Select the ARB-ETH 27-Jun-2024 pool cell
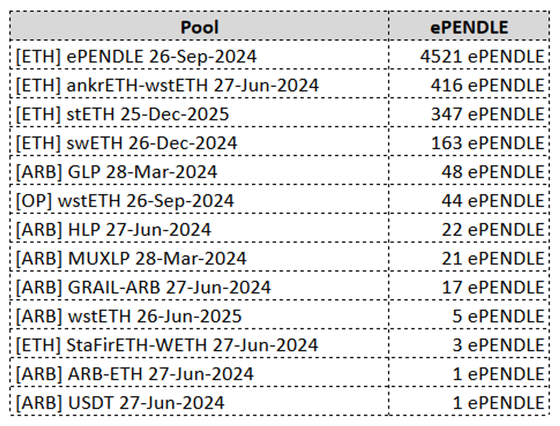This screenshot has width=560, height=426. [135, 374]
